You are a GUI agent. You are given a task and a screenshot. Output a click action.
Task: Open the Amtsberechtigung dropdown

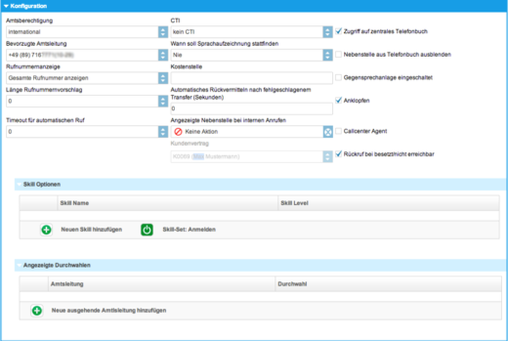pos(162,32)
